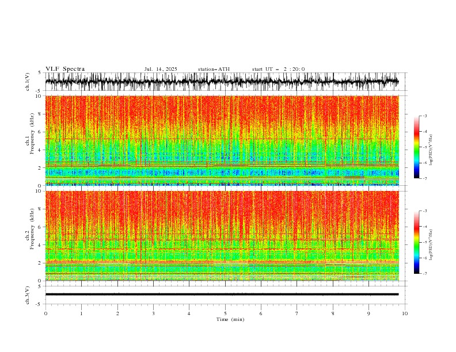This screenshot has width=456, height=352.
Task: Click the 8 kHz tick on ch.2 frequency axis
Action: (39, 209)
